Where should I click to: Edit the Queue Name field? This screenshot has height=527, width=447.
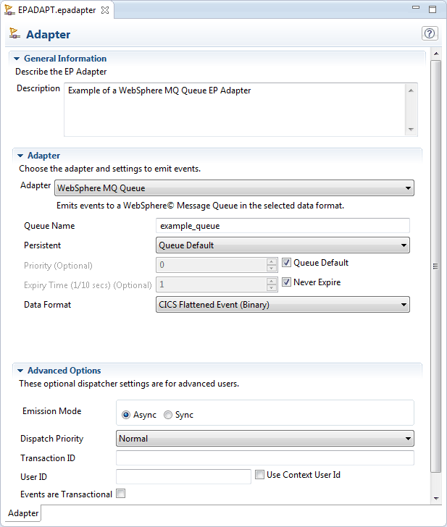(283, 226)
